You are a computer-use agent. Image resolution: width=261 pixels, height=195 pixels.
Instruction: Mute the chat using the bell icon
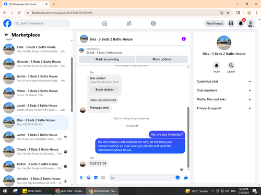tap(217, 66)
